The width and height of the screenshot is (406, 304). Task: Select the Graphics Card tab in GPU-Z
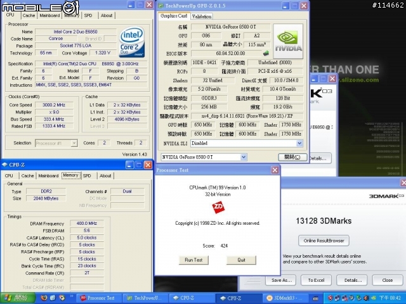pos(174,16)
